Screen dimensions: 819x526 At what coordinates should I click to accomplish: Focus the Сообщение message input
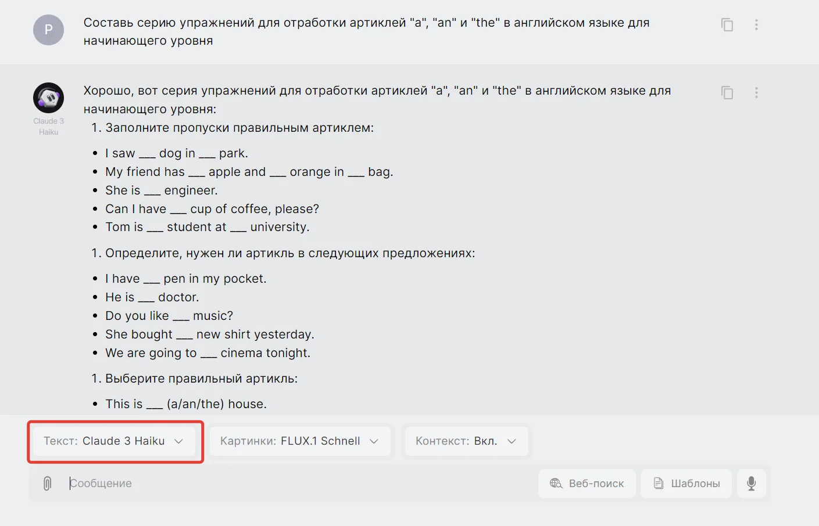tap(291, 483)
